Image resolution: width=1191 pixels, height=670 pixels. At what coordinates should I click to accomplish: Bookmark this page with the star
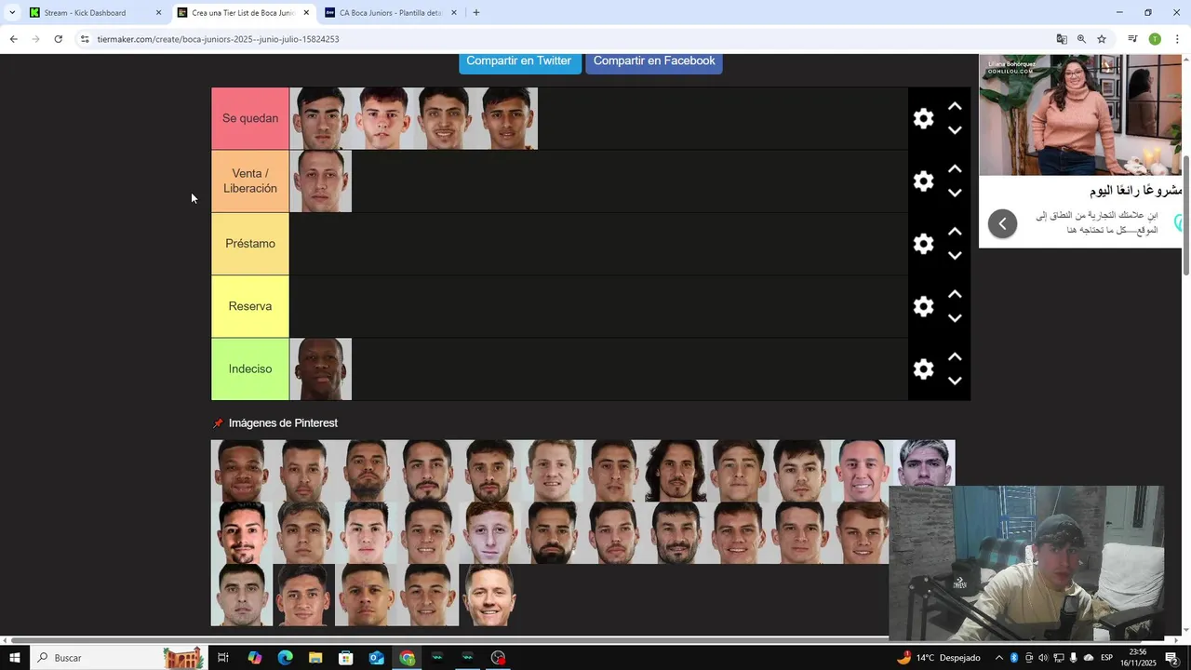[1102, 39]
